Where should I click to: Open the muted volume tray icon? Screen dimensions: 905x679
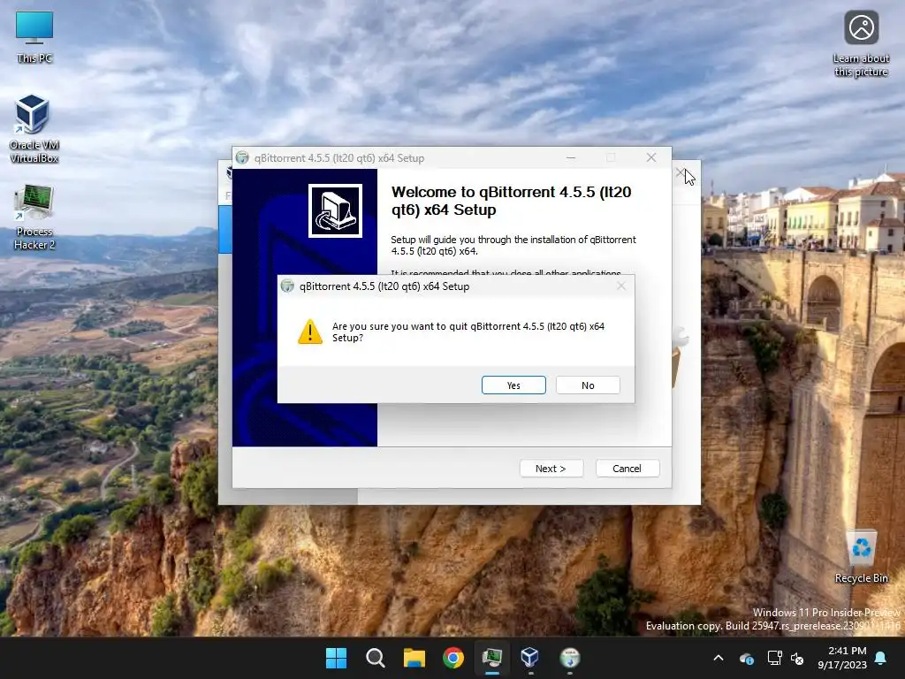point(797,658)
